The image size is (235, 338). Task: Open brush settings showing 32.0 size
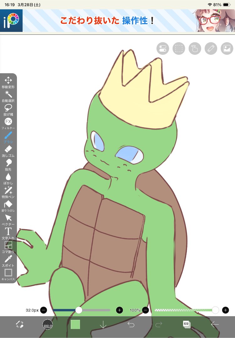point(48,324)
